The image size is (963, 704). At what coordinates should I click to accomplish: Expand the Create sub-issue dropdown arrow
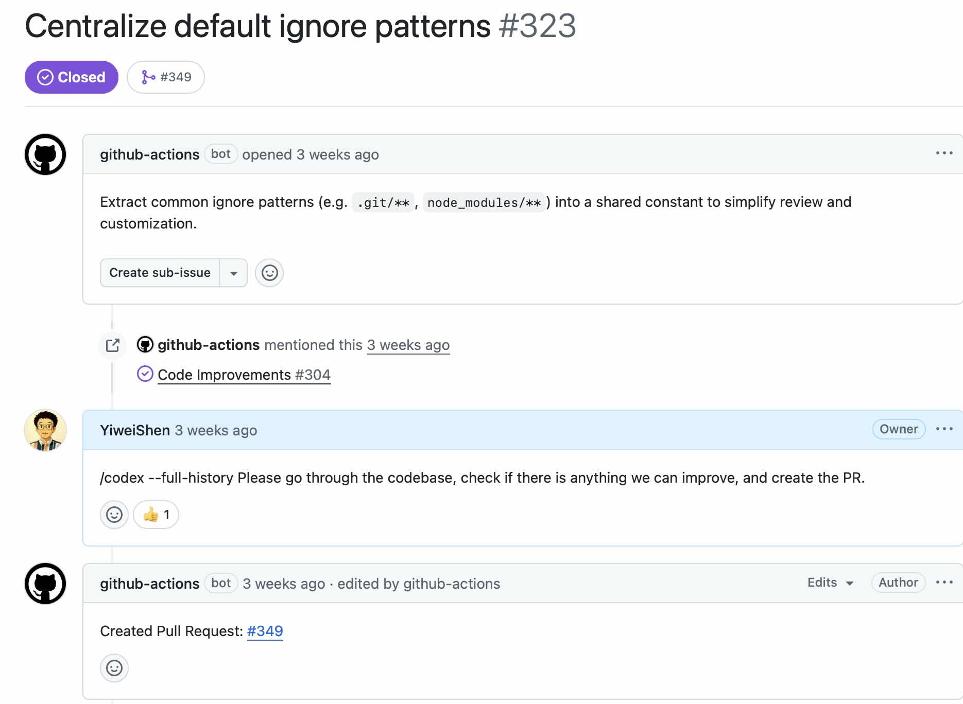click(x=234, y=273)
